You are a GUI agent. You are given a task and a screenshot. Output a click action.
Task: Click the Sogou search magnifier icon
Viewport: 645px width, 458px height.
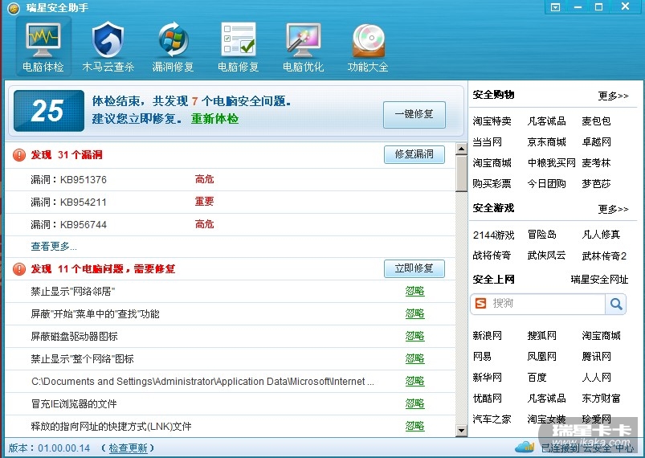pyautogui.click(x=616, y=304)
